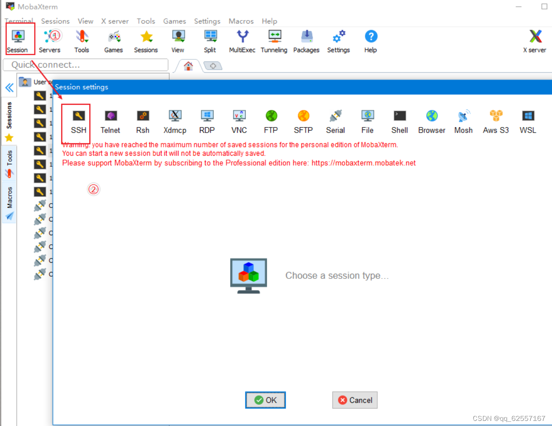Viewport: 552px width, 426px height.
Task: Switch to the Home tab
Action: click(x=188, y=66)
